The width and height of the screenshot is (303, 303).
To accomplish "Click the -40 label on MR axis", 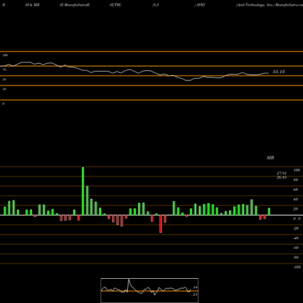I will point(296,238).
